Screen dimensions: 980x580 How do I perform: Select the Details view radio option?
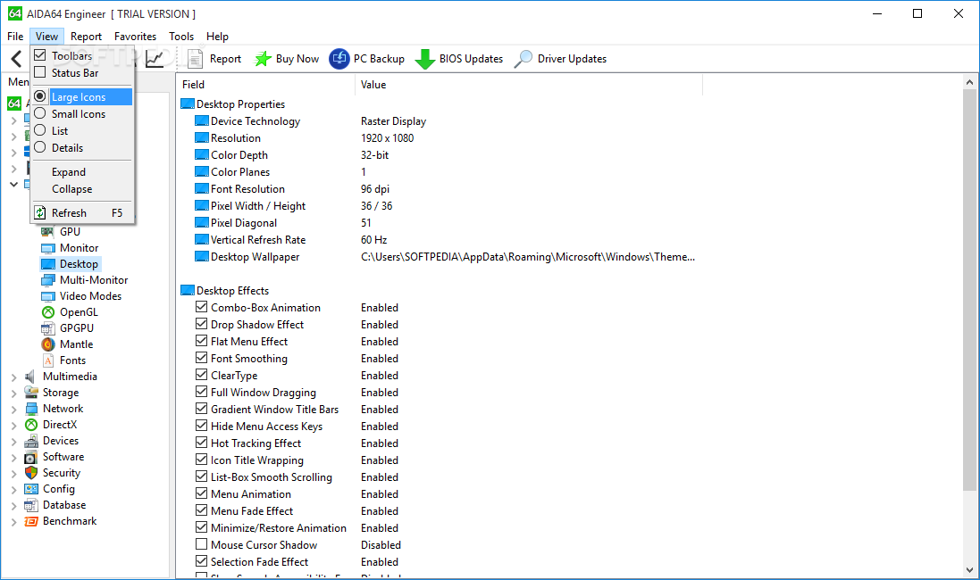click(x=40, y=147)
